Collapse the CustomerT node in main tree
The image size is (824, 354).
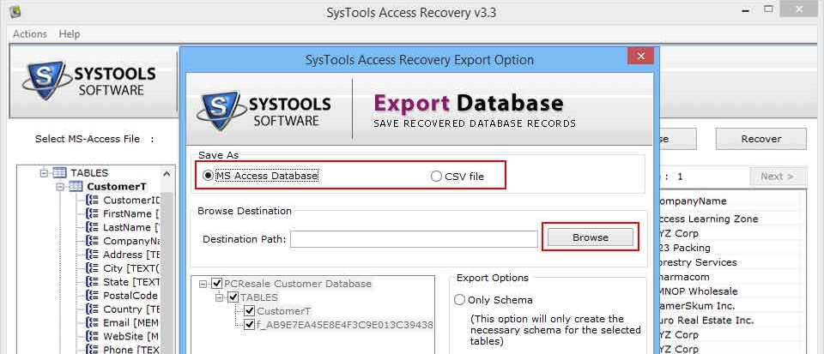[x=60, y=186]
